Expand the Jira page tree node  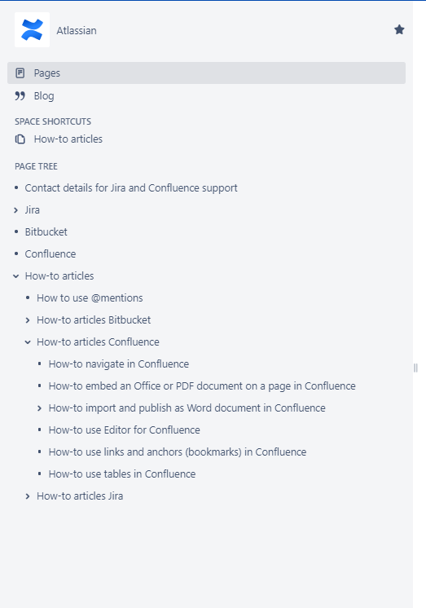(16, 210)
